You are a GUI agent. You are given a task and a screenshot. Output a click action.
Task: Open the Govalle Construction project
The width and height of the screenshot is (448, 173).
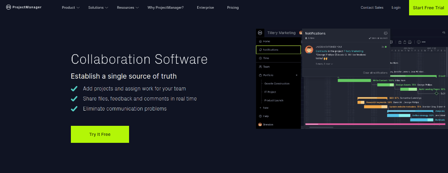277,83
